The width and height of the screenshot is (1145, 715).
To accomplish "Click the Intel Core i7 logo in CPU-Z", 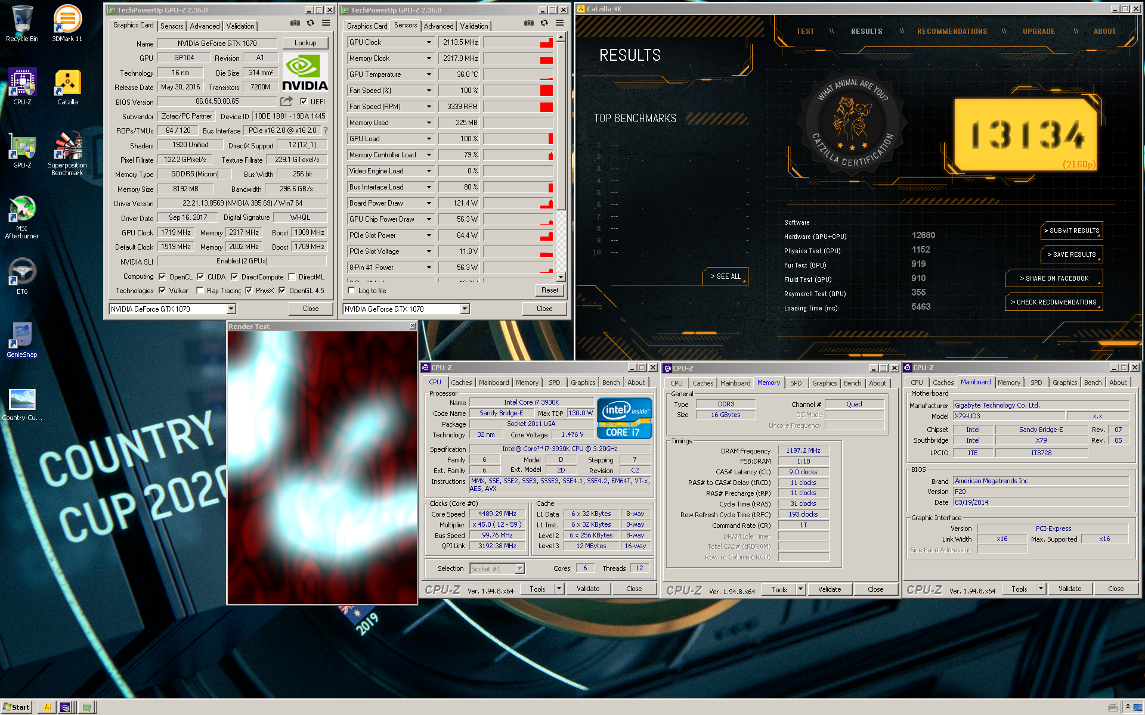I will tap(624, 419).
